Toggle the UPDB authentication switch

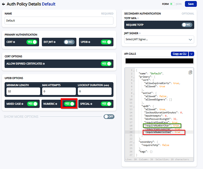pyautogui.click(x=106, y=42)
